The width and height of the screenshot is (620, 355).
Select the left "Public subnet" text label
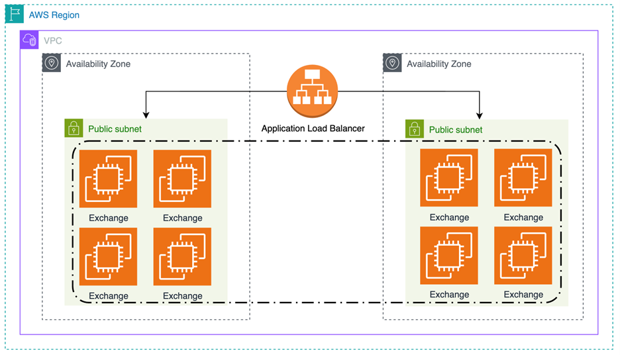(115, 129)
